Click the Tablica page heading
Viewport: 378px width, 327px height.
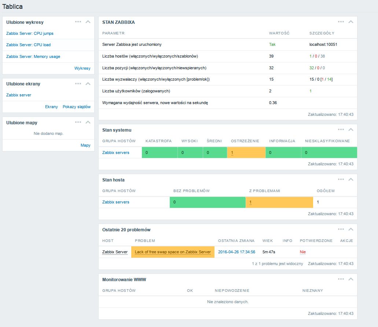[12, 7]
